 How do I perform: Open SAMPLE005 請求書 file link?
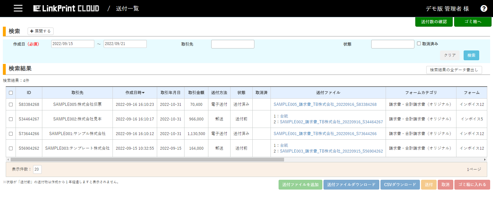[325, 105]
